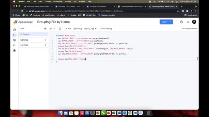Open the Triggers alarm clock icon
The height and width of the screenshot is (117, 209).
14,40
